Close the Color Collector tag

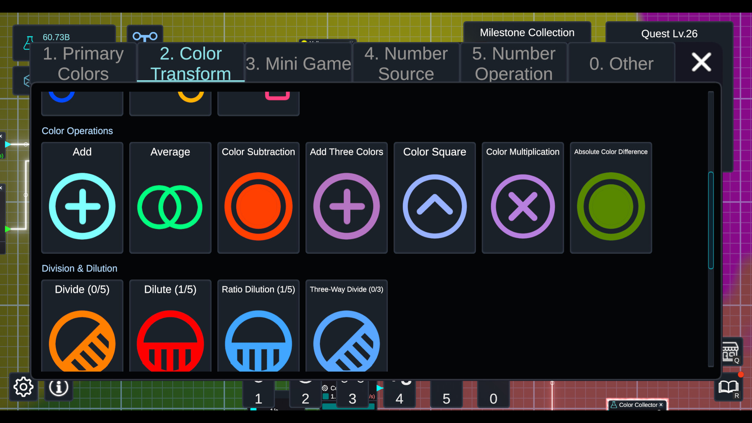(661, 405)
